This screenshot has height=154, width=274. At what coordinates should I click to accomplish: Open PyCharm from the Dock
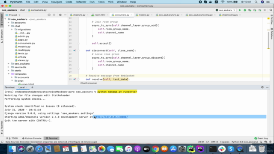click(191, 149)
